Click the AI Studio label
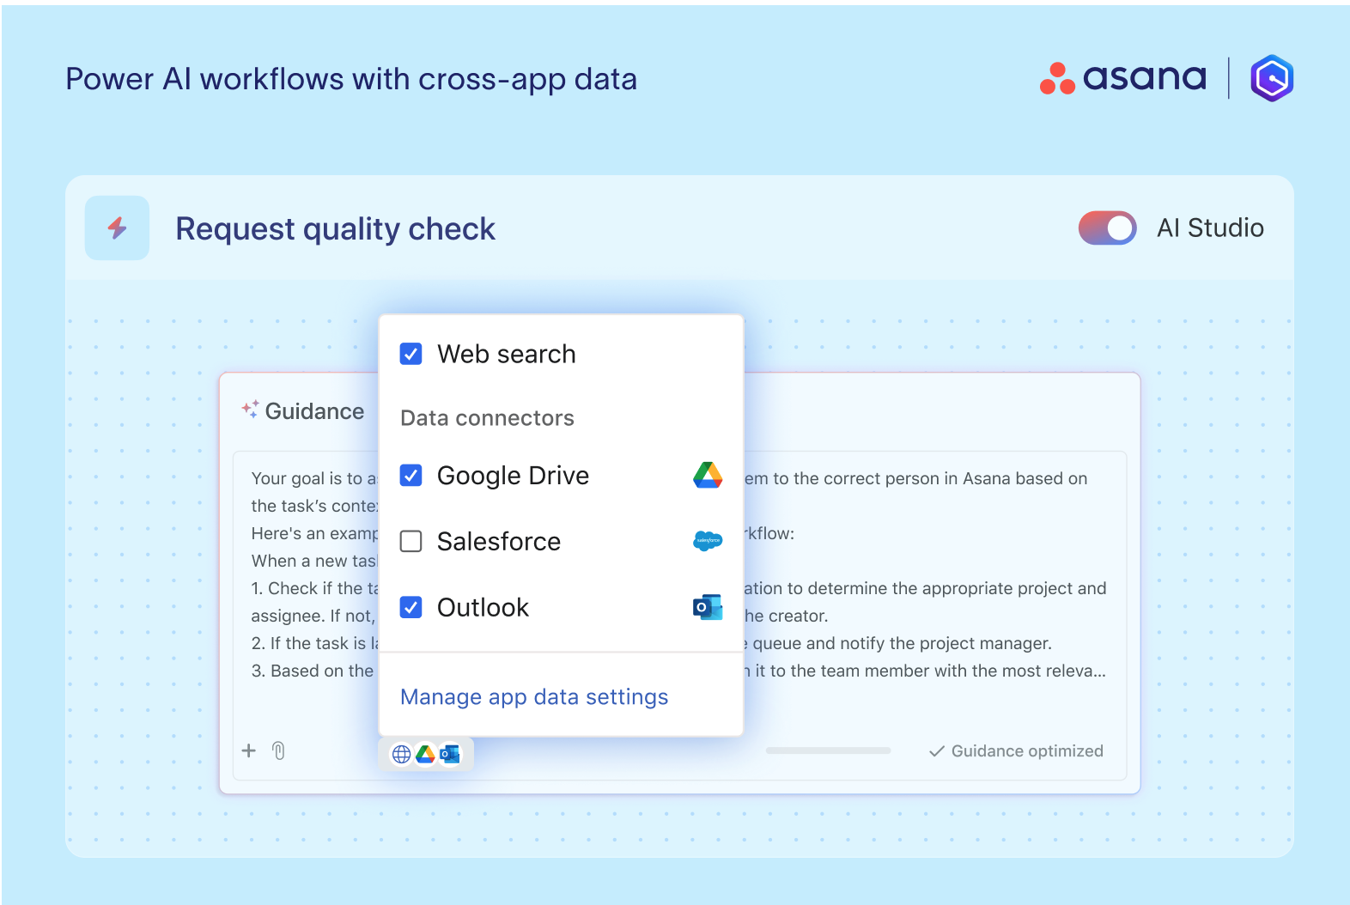The width and height of the screenshot is (1350, 905). [x=1210, y=228]
